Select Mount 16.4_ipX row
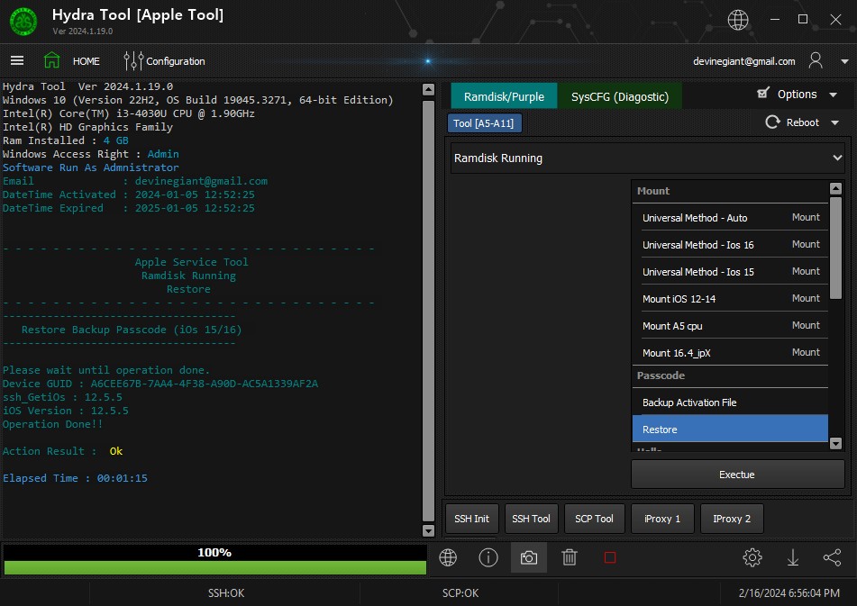The height and width of the screenshot is (606, 857). [730, 353]
